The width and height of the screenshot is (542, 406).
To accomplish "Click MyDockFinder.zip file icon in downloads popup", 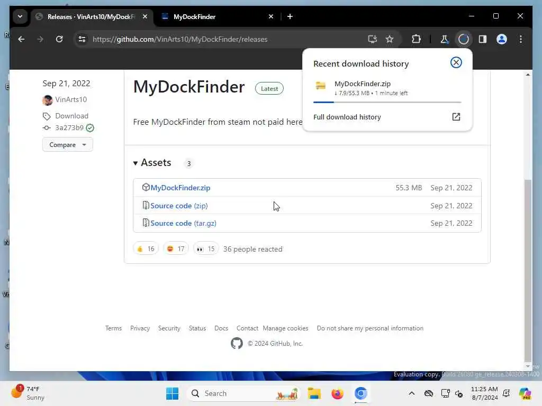I will coord(321,86).
